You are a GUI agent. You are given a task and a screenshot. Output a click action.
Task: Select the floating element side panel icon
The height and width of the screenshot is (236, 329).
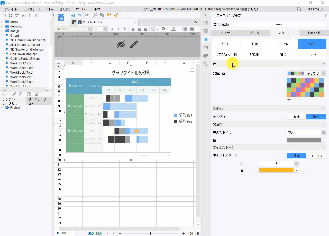(x=206, y=40)
